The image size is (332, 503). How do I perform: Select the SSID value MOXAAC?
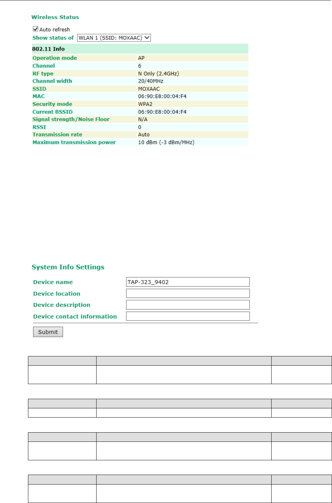pyautogui.click(x=149, y=89)
